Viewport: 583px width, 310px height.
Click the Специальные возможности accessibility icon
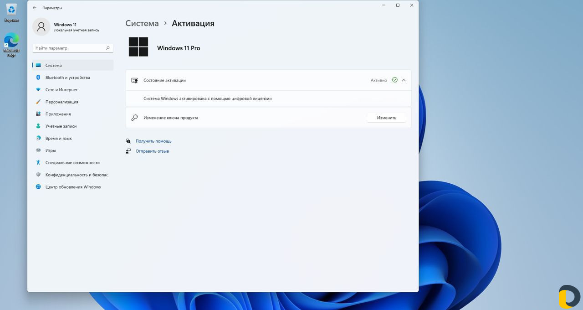pyautogui.click(x=38, y=163)
